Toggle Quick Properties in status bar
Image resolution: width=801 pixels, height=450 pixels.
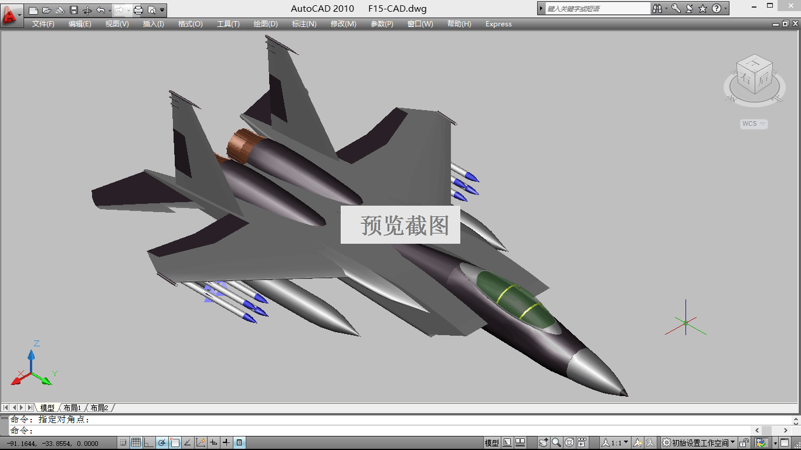point(239,443)
